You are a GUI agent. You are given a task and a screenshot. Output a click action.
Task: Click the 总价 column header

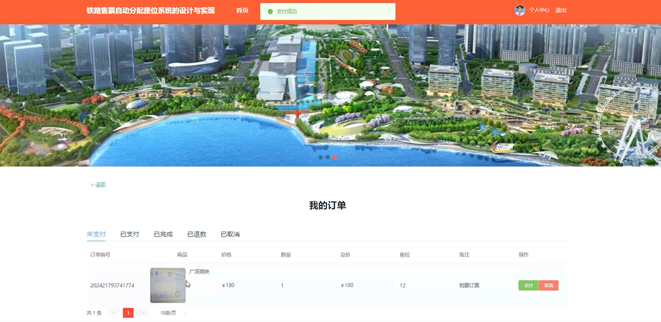point(345,255)
